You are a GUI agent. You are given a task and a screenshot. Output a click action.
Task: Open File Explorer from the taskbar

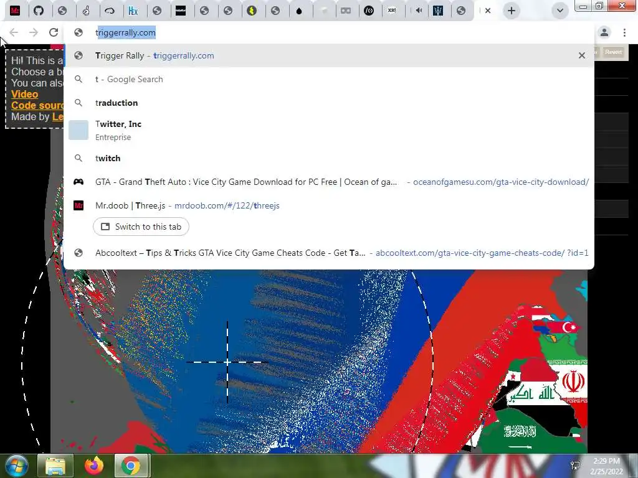coord(55,466)
